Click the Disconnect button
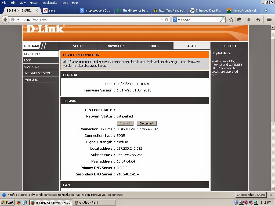This screenshot has width=275, height=206. (x=147, y=123)
